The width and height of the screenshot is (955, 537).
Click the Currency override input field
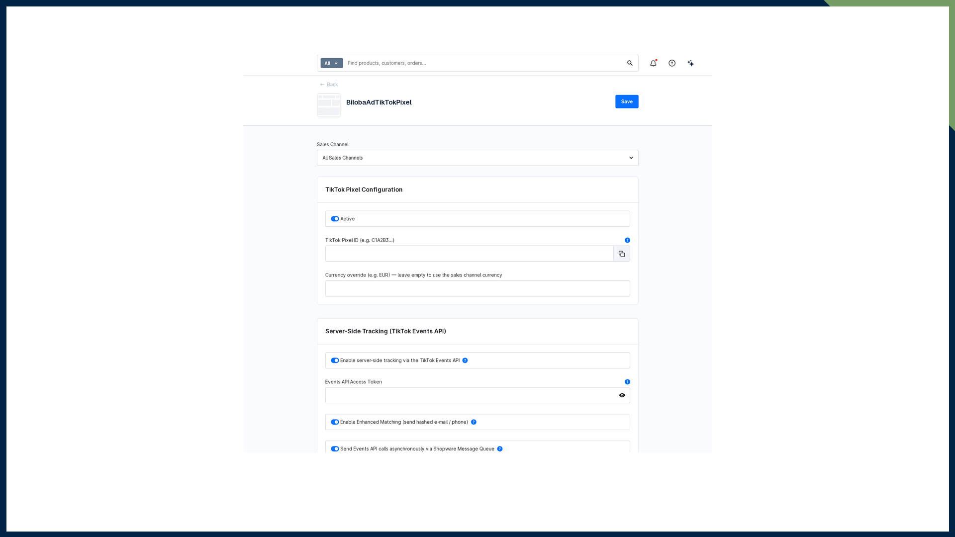tap(477, 288)
